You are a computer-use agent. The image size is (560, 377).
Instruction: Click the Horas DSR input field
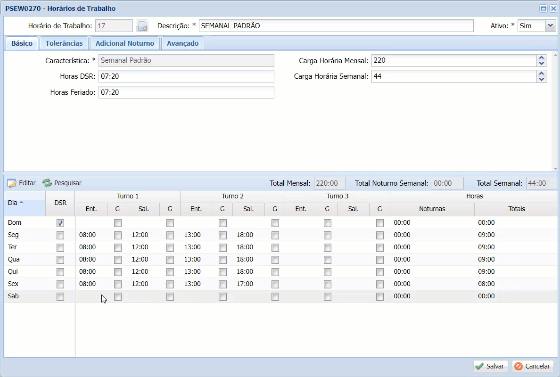(x=186, y=76)
